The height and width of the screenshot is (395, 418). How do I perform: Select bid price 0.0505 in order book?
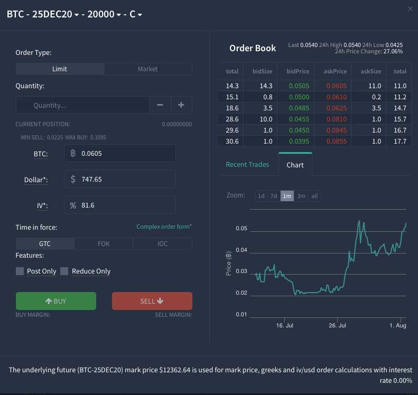[x=299, y=86]
